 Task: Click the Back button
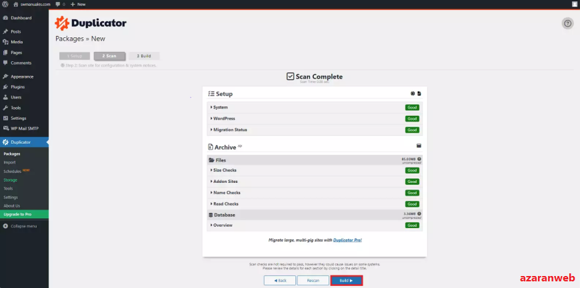pos(279,281)
